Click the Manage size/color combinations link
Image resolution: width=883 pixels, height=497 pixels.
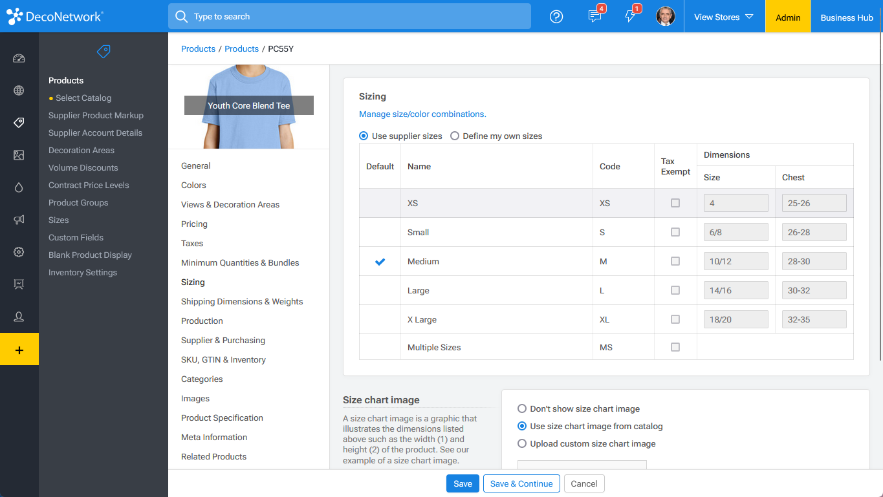tap(422, 114)
